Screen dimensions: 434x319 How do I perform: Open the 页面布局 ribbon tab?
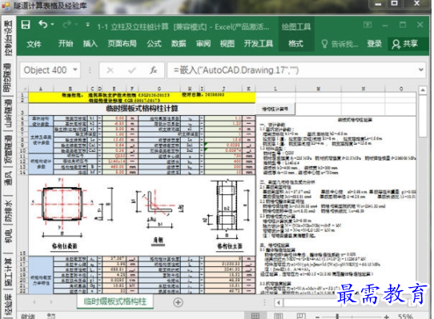point(122,44)
